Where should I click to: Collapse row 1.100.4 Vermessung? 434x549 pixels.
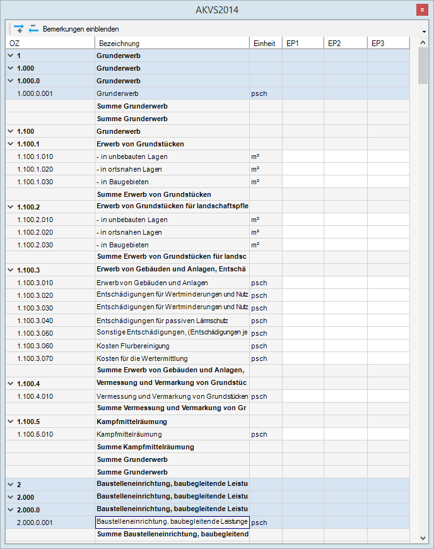pos(11,384)
